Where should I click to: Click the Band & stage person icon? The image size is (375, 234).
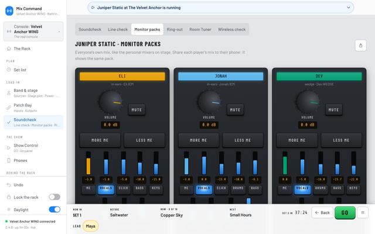click(x=9, y=93)
